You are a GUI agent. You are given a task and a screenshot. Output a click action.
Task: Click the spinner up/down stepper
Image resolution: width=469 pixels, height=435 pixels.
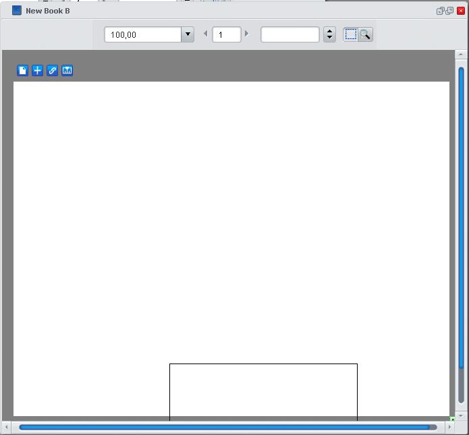coord(329,34)
